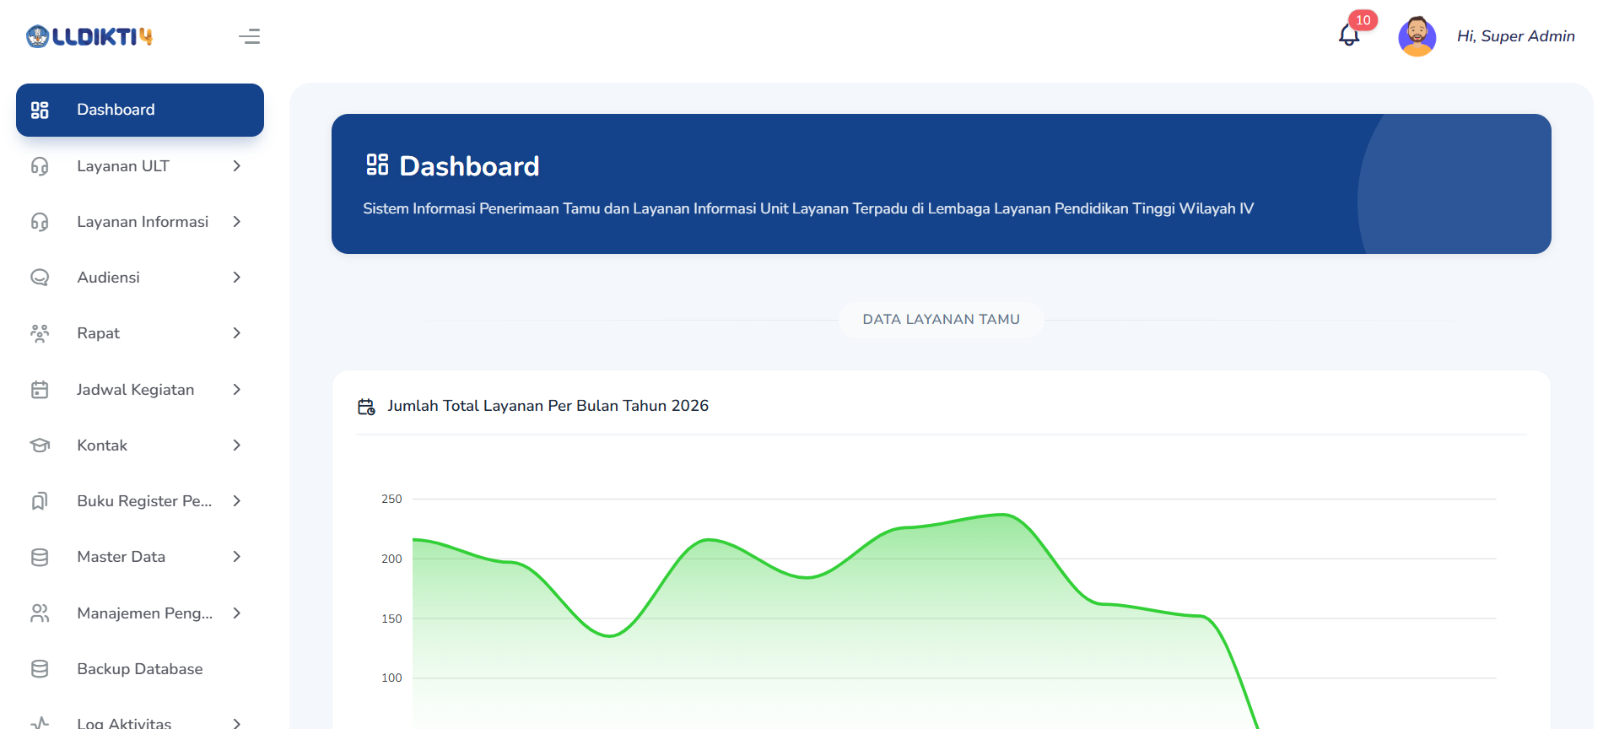This screenshot has height=729, width=1603.
Task: Click the LLDIKTI4 logo
Action: [x=89, y=36]
